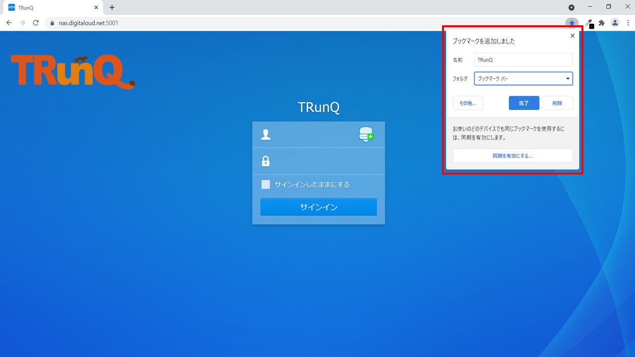Close the bookmark added popup
This screenshot has width=635, height=357.
pos(572,36)
